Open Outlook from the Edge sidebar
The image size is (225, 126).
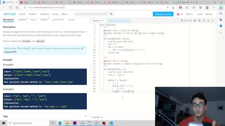pyautogui.click(x=221, y=26)
